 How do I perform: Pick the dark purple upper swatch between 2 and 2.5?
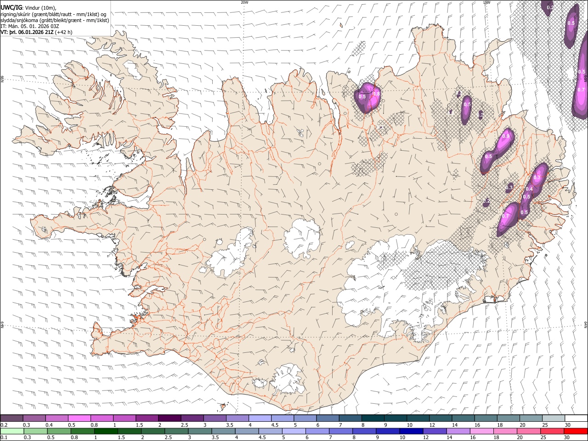point(170,418)
